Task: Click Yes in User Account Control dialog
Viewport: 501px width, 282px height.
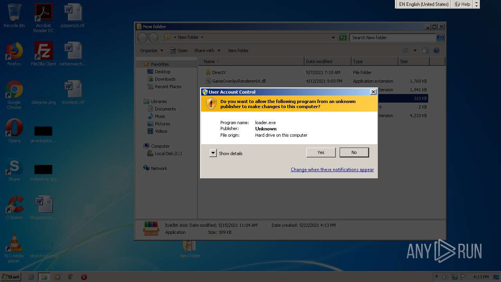Action: [321, 152]
